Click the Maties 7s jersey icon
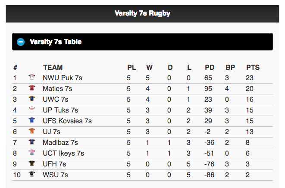The height and width of the screenshot is (188, 285). [x=31, y=88]
